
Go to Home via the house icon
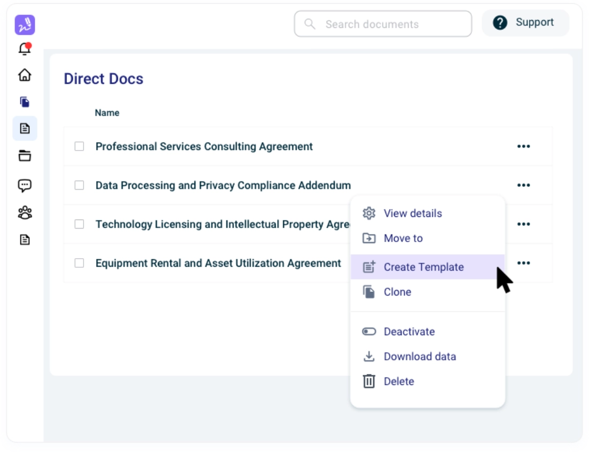(25, 75)
